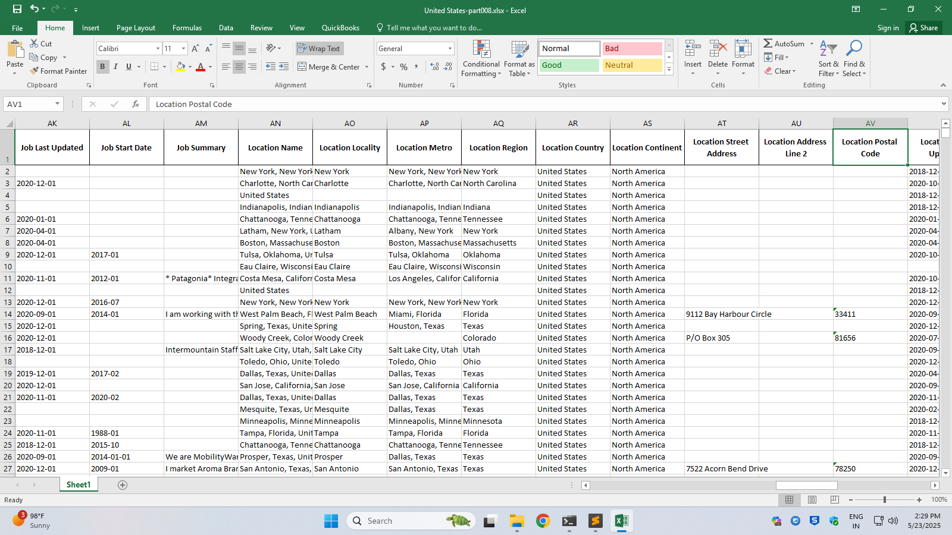Increase font size with large A icon
Screen dimensions: 952x535
tap(195, 49)
